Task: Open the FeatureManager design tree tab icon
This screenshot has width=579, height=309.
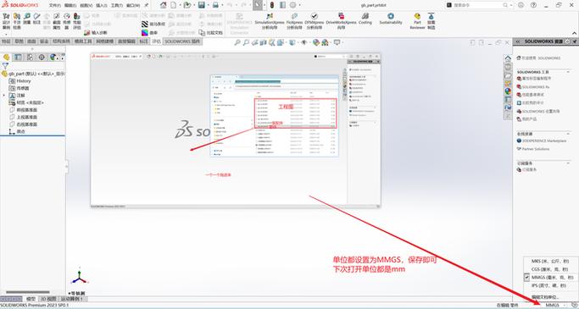Action: pos(6,58)
